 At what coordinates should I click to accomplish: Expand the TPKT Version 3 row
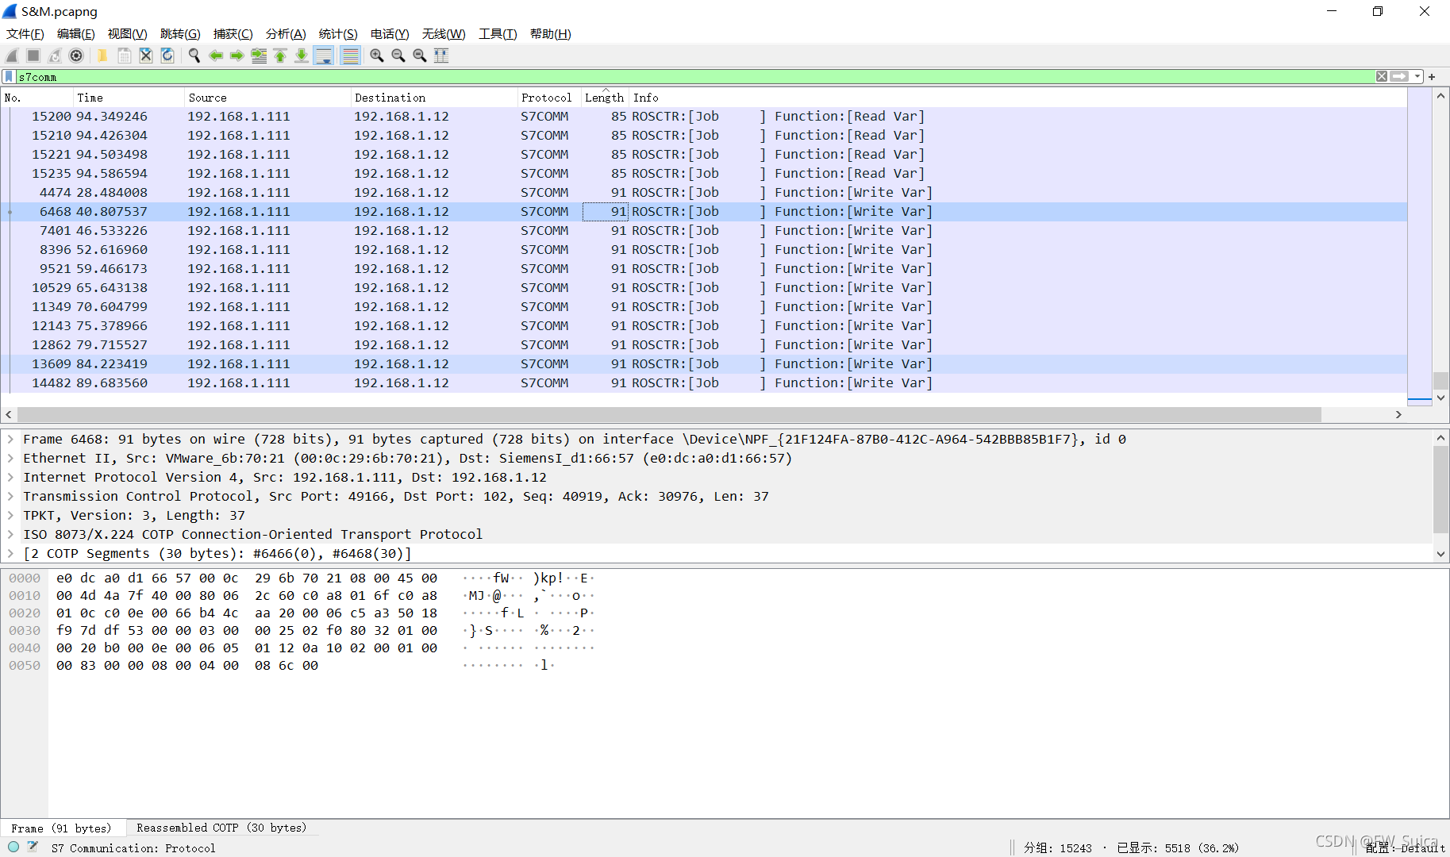(10, 515)
